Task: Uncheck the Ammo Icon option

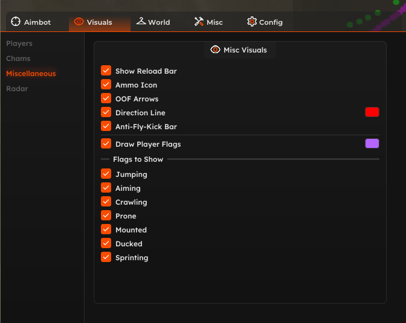Action: 106,85
